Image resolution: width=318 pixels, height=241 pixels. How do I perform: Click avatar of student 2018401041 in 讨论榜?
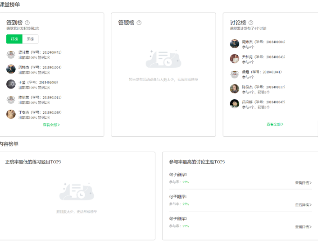pyautogui.click(x=234, y=74)
